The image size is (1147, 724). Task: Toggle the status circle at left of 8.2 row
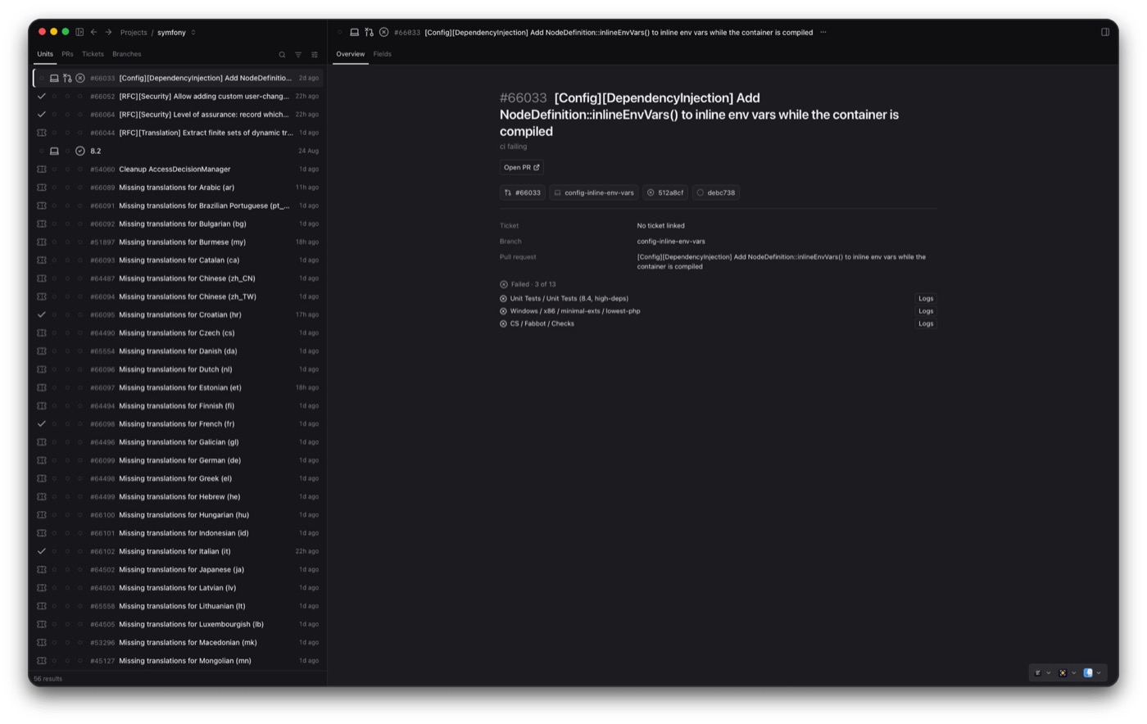[x=42, y=151]
